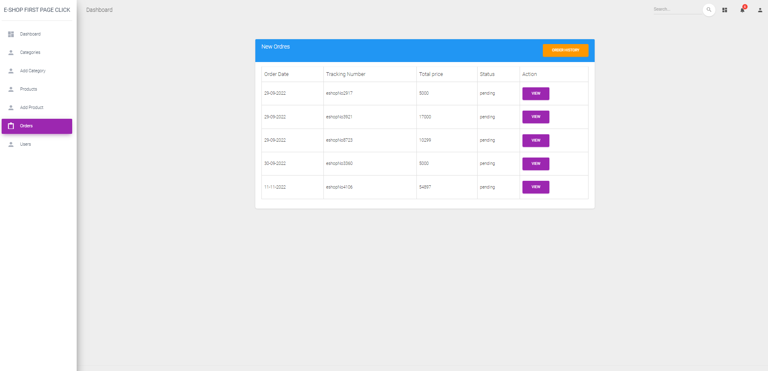Click the Add Product sidebar icon
768x371 pixels.
[11, 107]
